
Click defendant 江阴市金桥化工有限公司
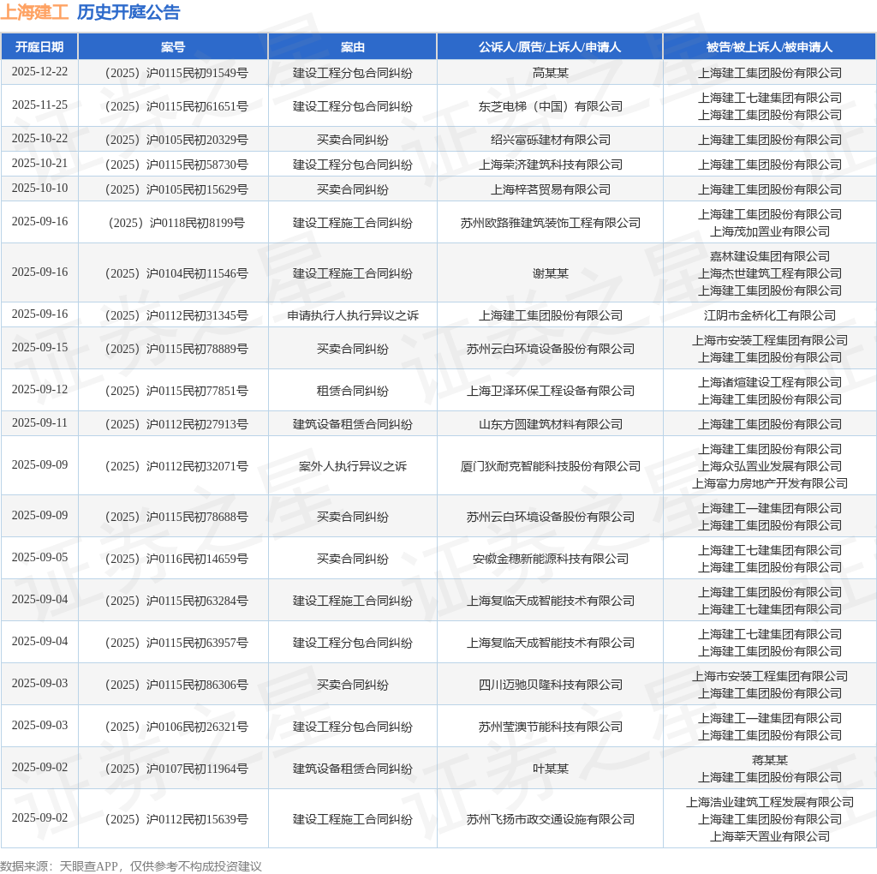[x=770, y=315]
